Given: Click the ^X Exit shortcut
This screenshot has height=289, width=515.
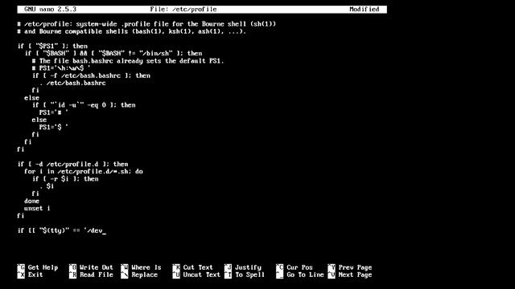Looking at the screenshot, I should click(x=31, y=275).
